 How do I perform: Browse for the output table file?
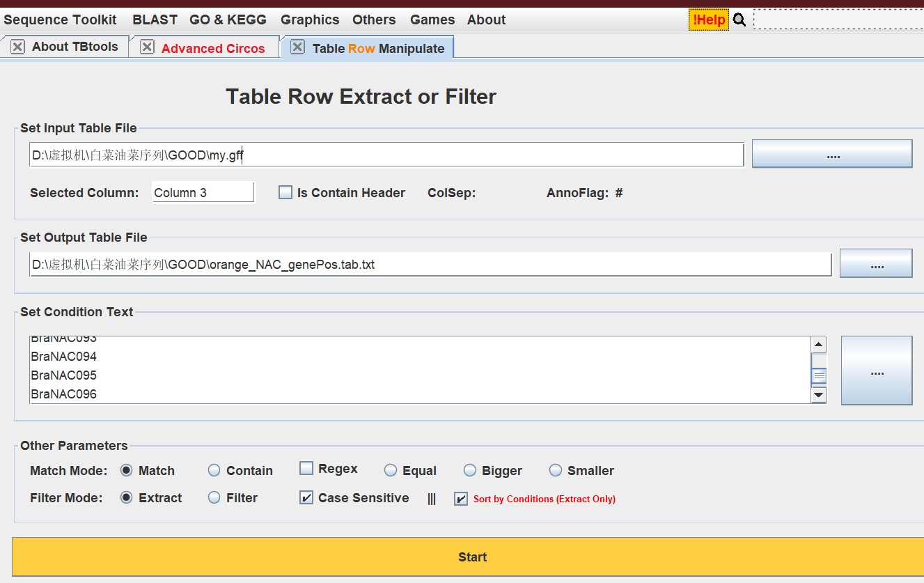click(876, 263)
